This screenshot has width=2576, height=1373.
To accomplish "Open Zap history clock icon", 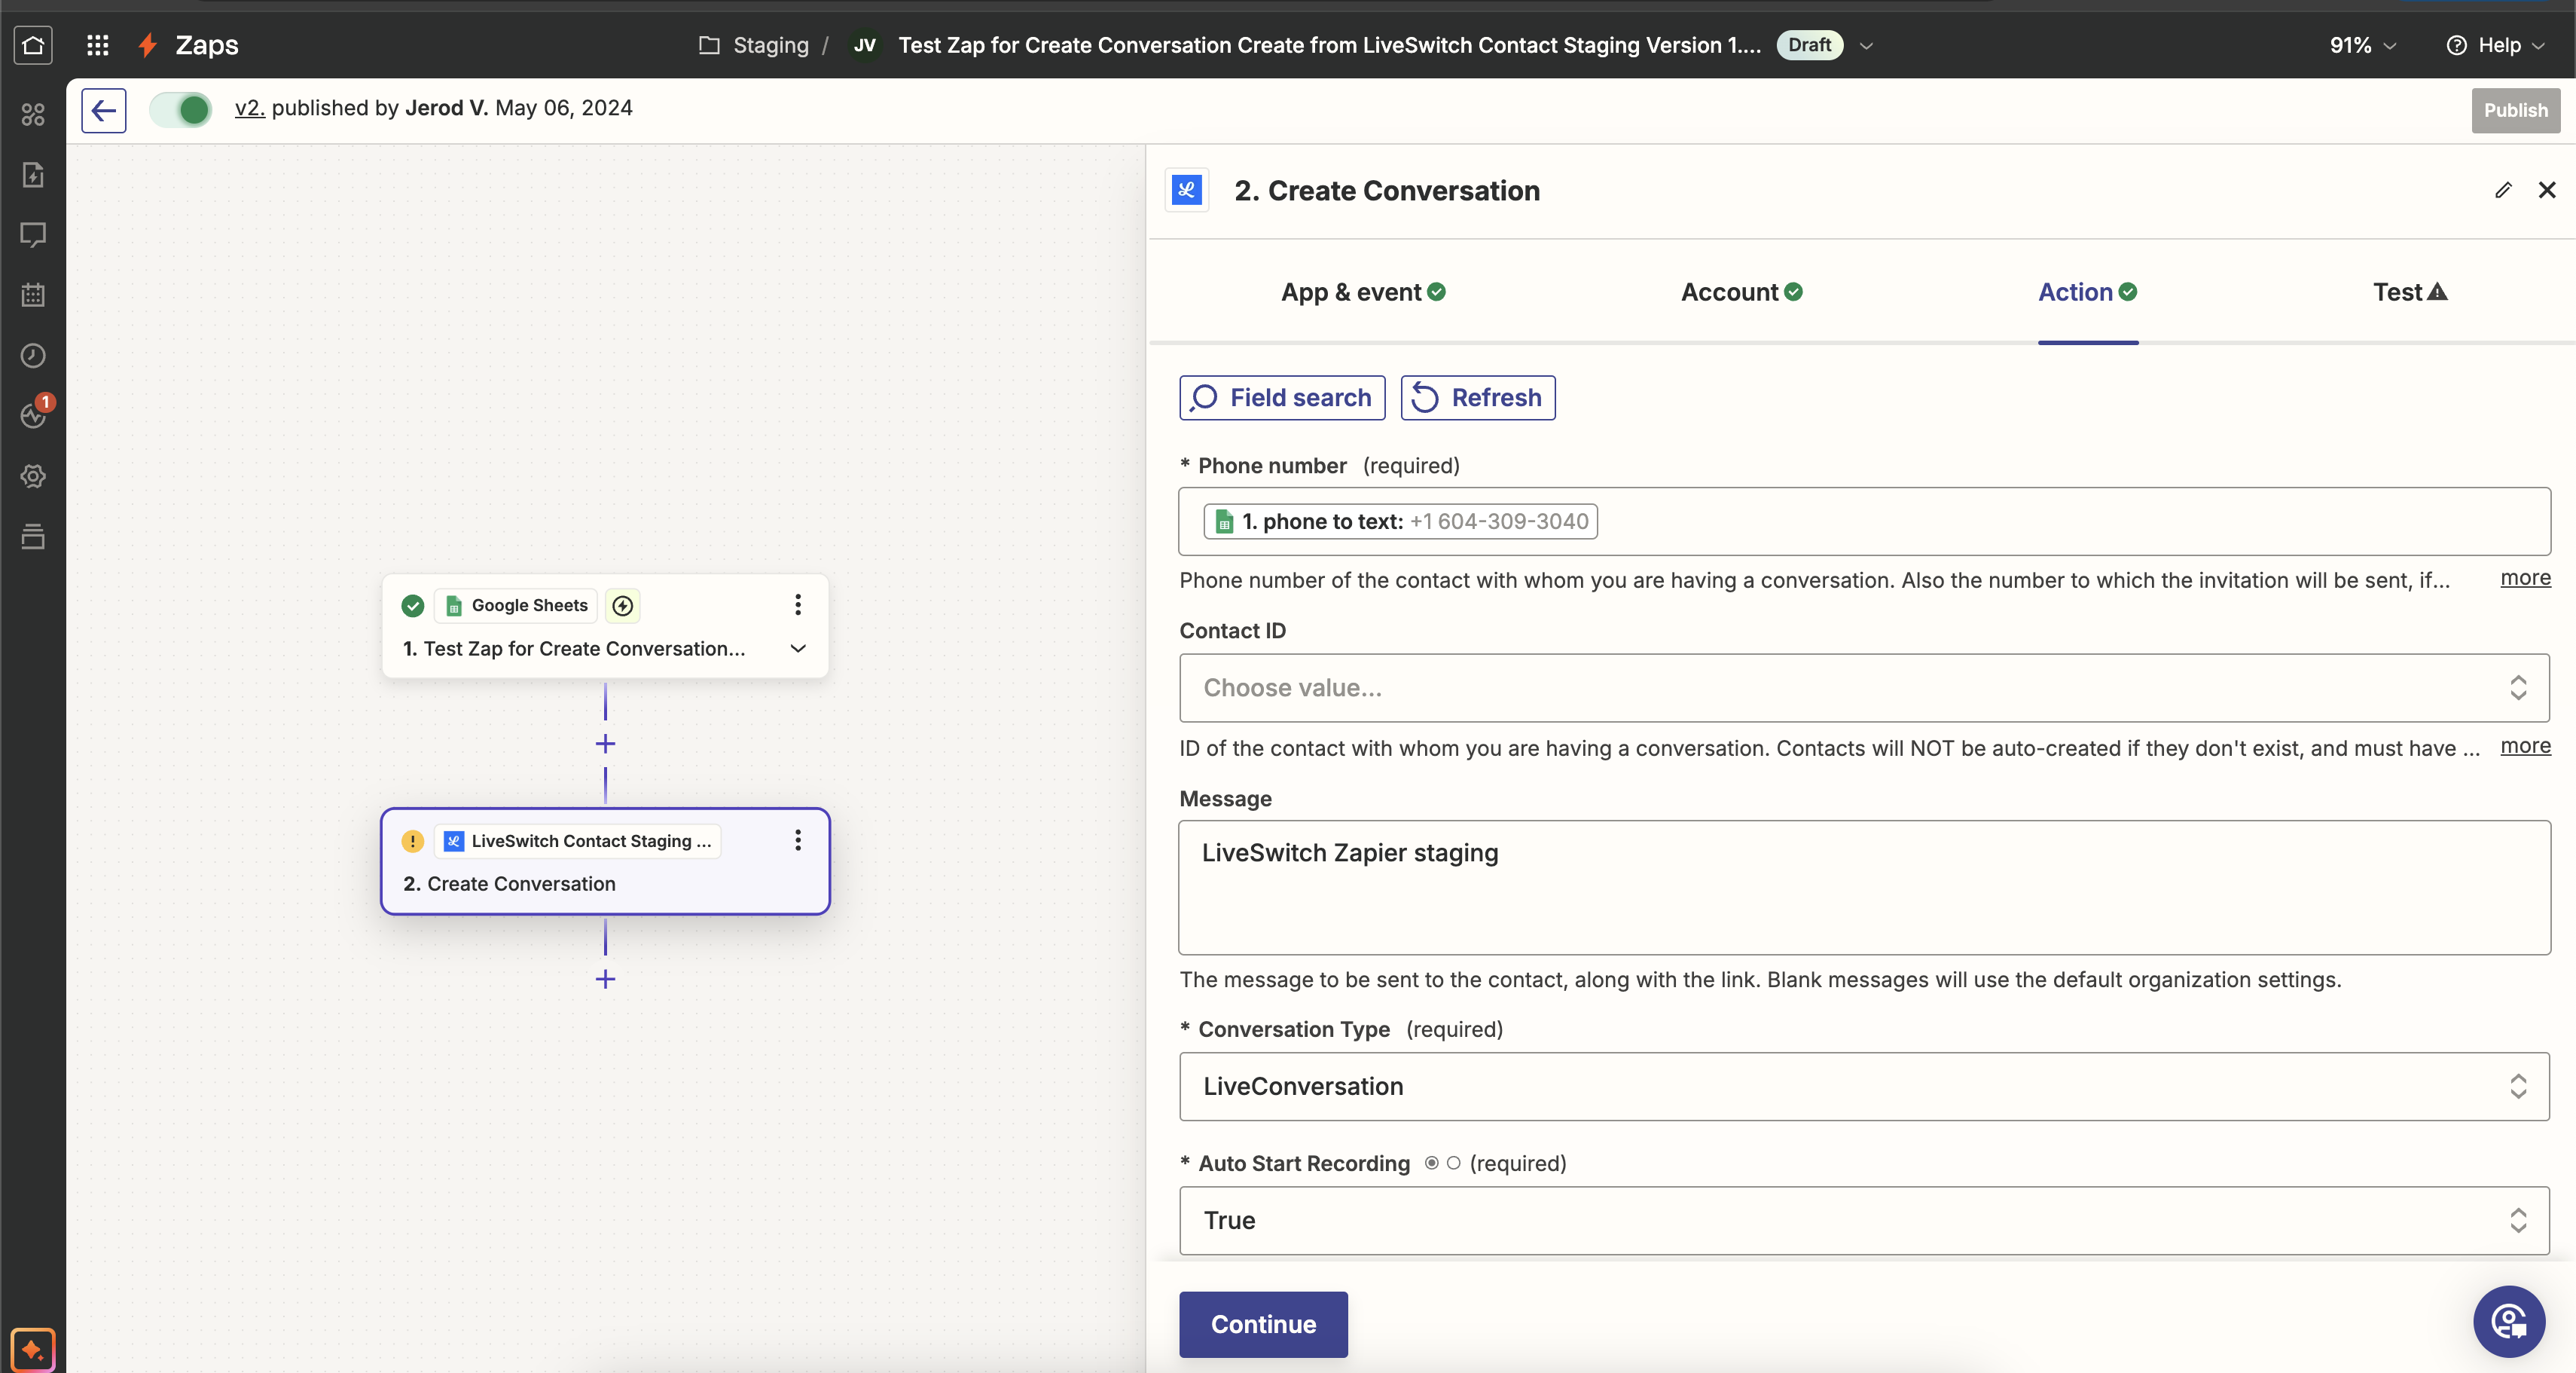I will tap(33, 355).
